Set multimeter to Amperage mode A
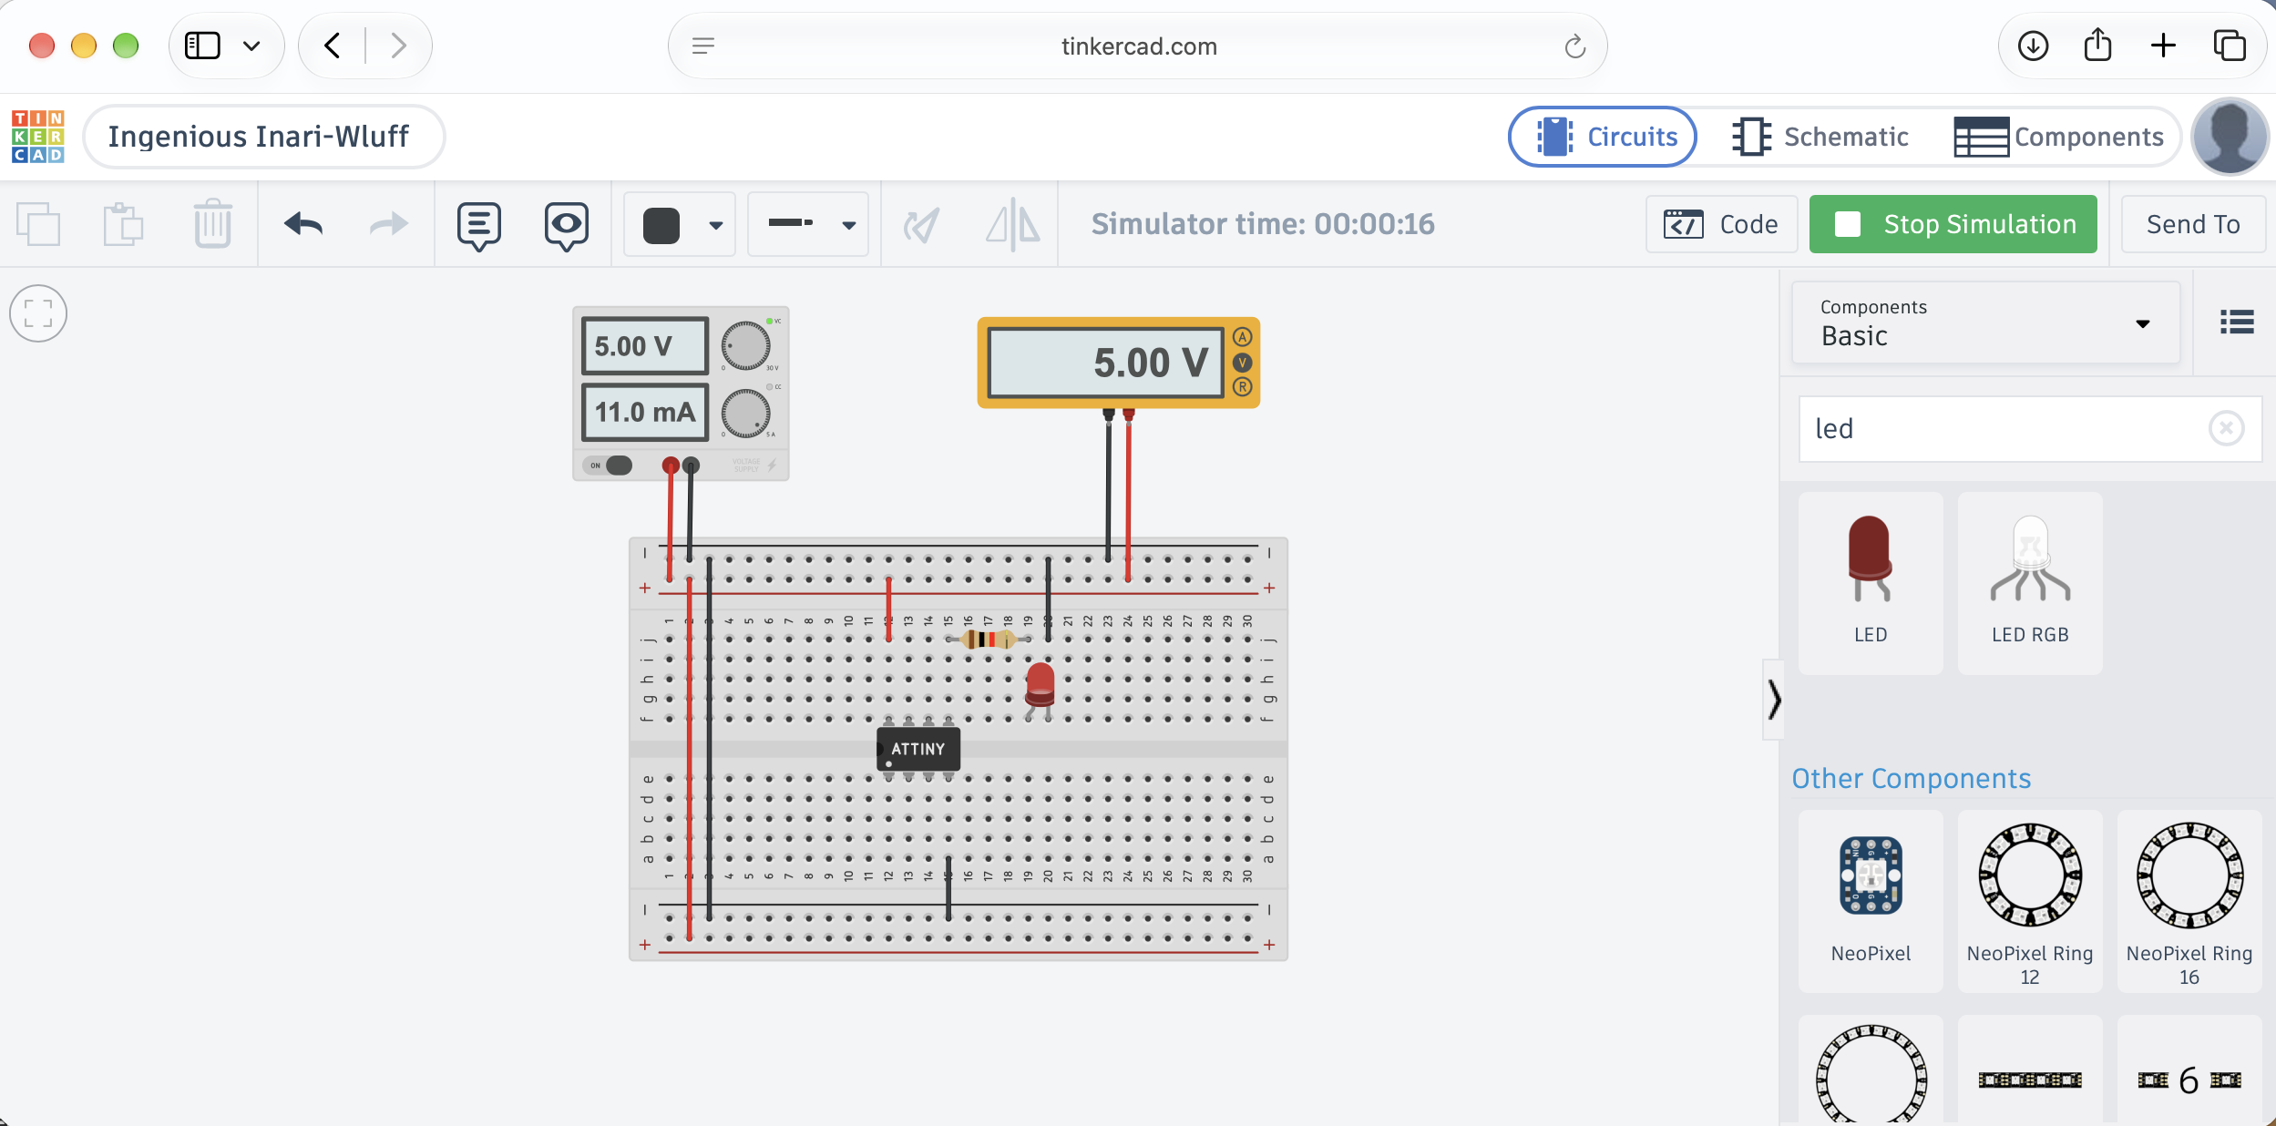The height and width of the screenshot is (1126, 2276). (x=1242, y=337)
